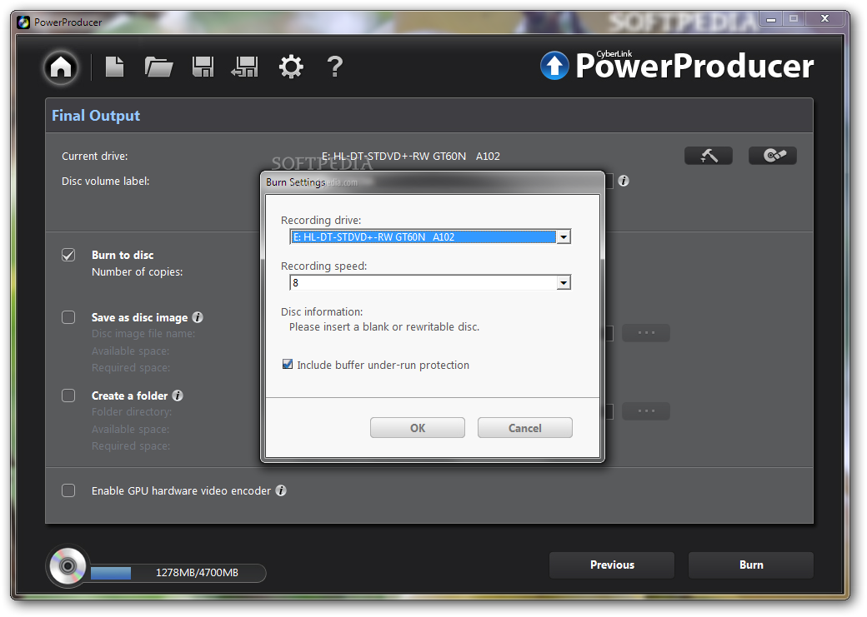Browse for folder directory button
The height and width of the screenshot is (617, 867).
click(646, 411)
